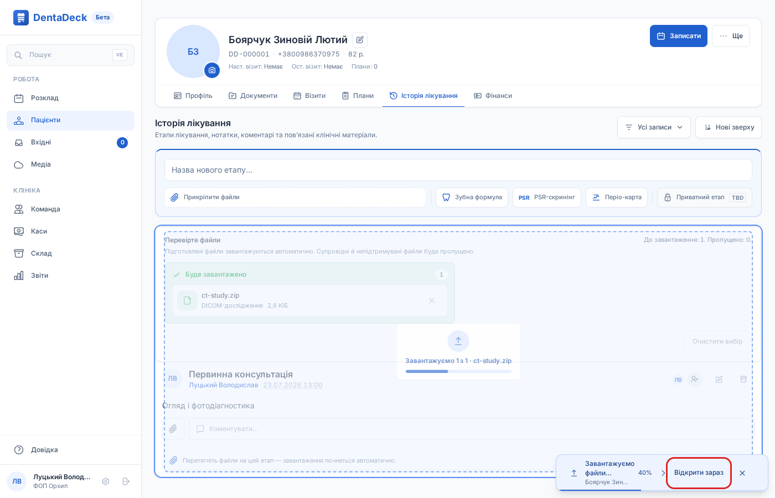Viewport: 775px width, 498px height.
Task: Open the Ще more-actions menu
Action: point(731,36)
